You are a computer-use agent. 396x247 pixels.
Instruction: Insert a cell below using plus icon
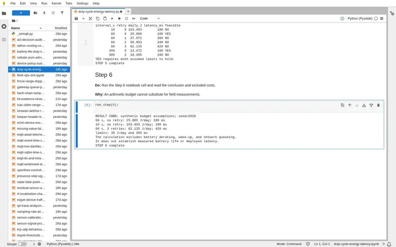coord(83,18)
